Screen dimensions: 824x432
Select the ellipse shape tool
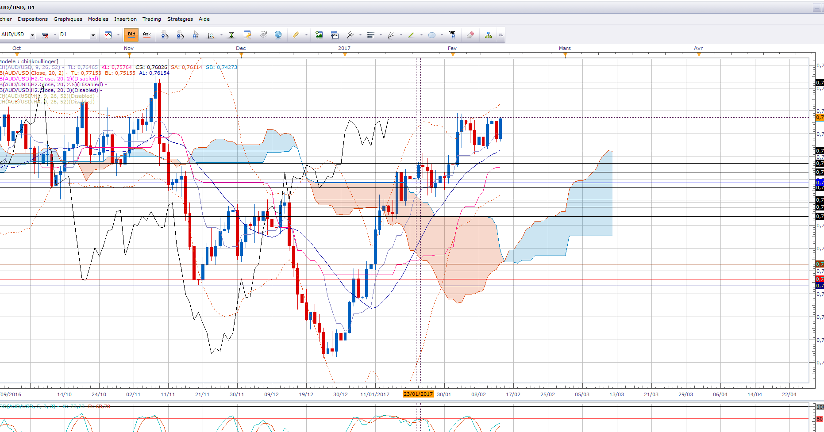point(432,34)
